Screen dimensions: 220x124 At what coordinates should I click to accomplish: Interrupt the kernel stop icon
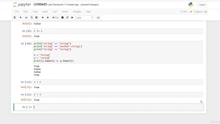pyautogui.click(x=63, y=18)
